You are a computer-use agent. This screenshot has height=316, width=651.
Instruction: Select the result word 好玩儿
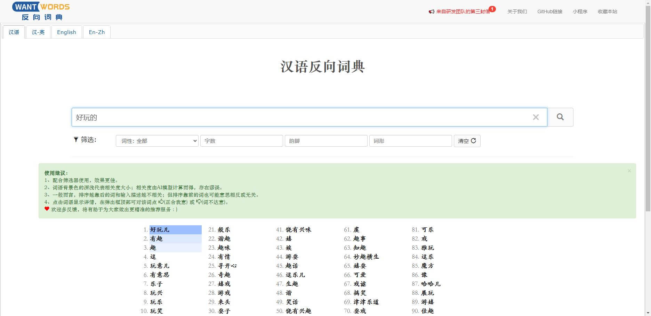tap(160, 230)
